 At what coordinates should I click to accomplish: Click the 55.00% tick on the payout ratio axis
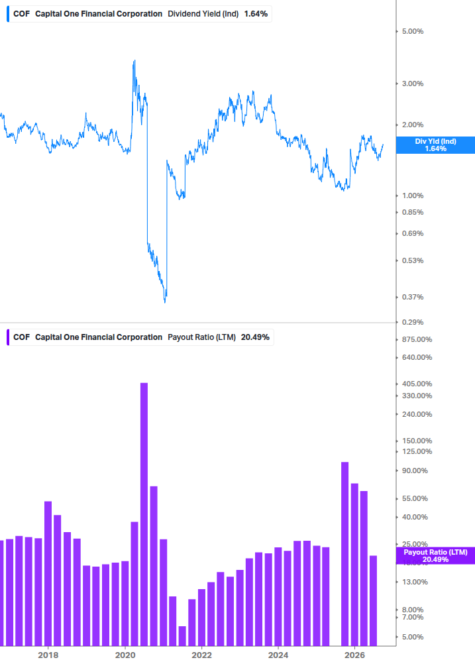[415, 498]
